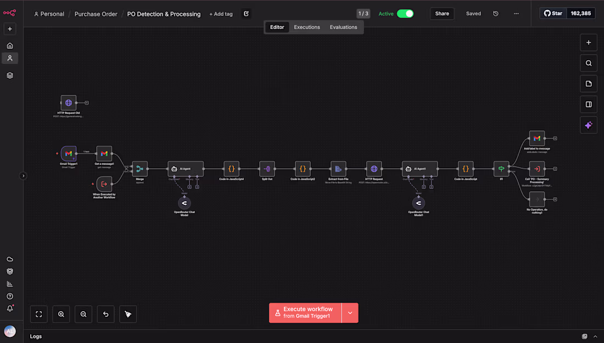
Task: Open the split-panel layout icon
Action: click(589, 104)
